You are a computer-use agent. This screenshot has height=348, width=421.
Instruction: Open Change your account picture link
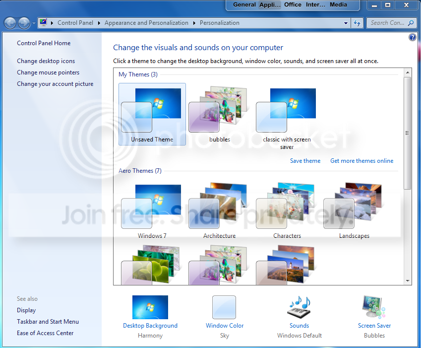click(55, 84)
